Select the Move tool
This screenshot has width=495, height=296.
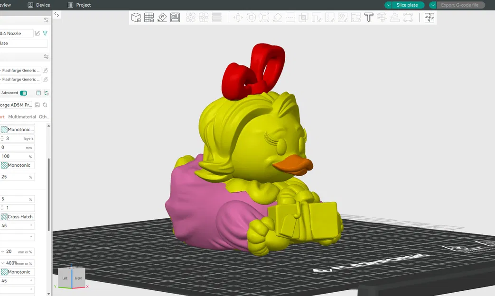pyautogui.click(x=238, y=18)
